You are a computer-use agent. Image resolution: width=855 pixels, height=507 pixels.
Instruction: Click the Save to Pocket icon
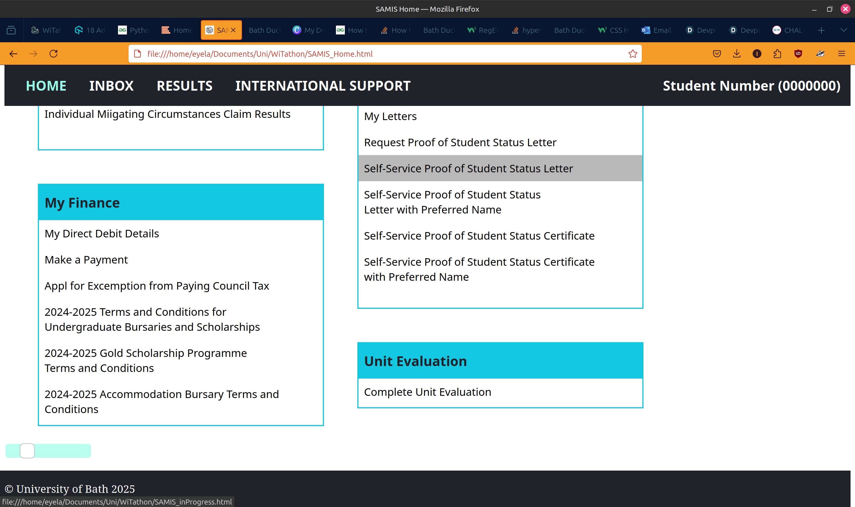point(717,54)
